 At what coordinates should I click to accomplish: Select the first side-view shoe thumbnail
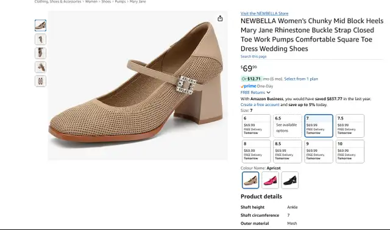pos(41,26)
